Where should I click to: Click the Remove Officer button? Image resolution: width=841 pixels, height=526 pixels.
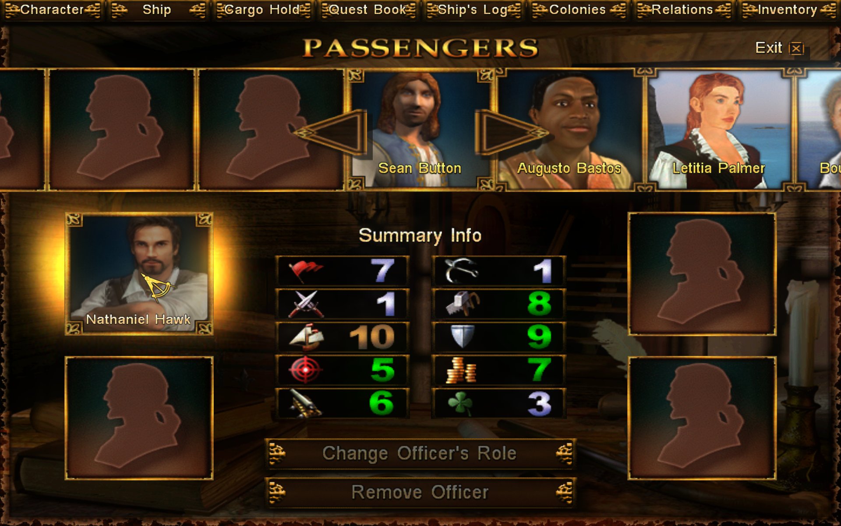(420, 492)
